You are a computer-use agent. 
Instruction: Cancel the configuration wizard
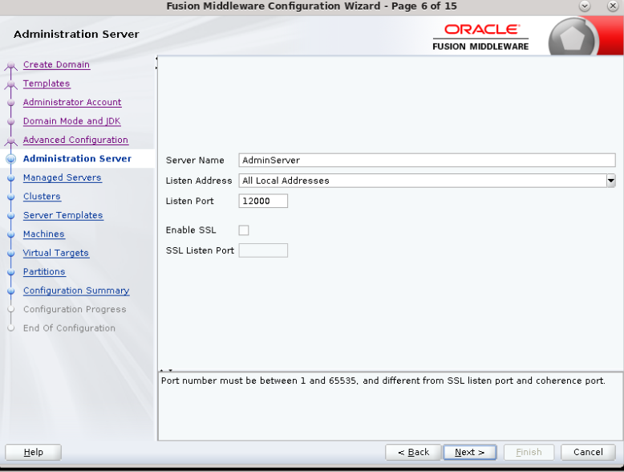click(x=588, y=452)
